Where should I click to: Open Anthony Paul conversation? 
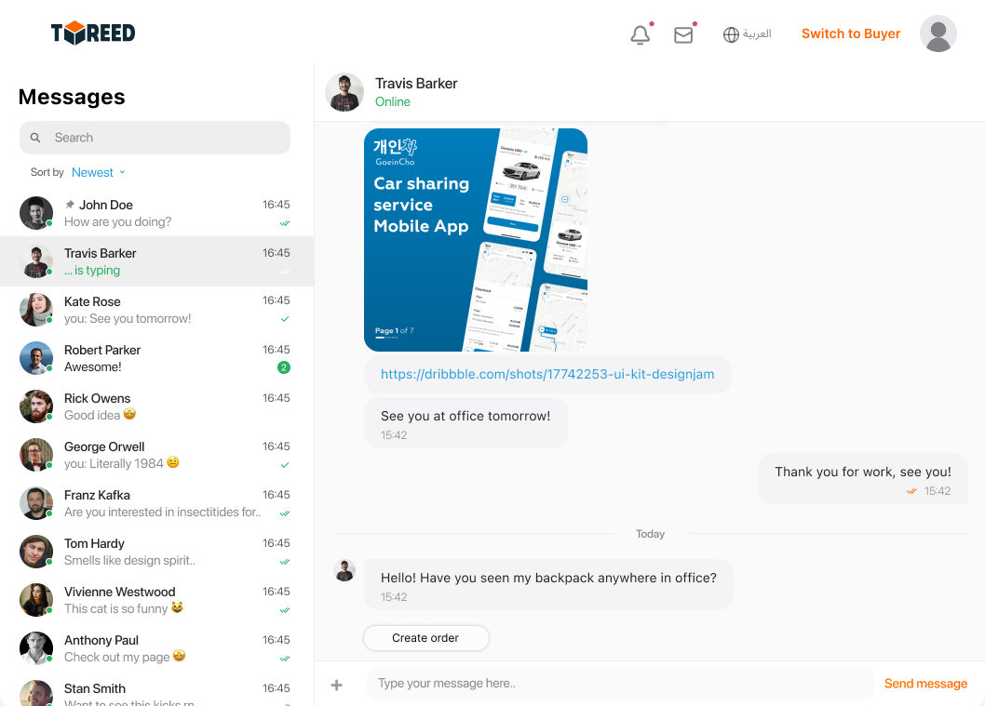pyautogui.click(x=157, y=647)
